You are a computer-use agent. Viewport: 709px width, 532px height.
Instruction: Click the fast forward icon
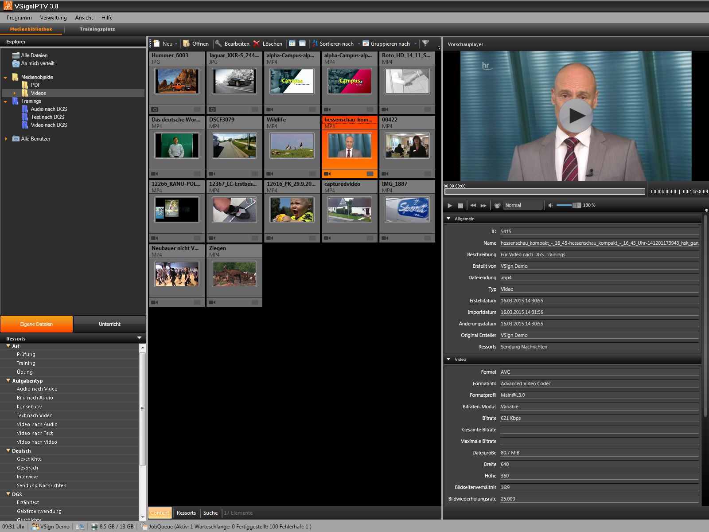pos(483,205)
